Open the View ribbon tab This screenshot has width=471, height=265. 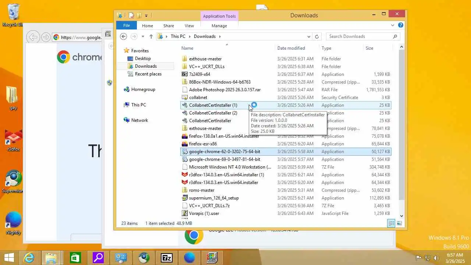[189, 26]
